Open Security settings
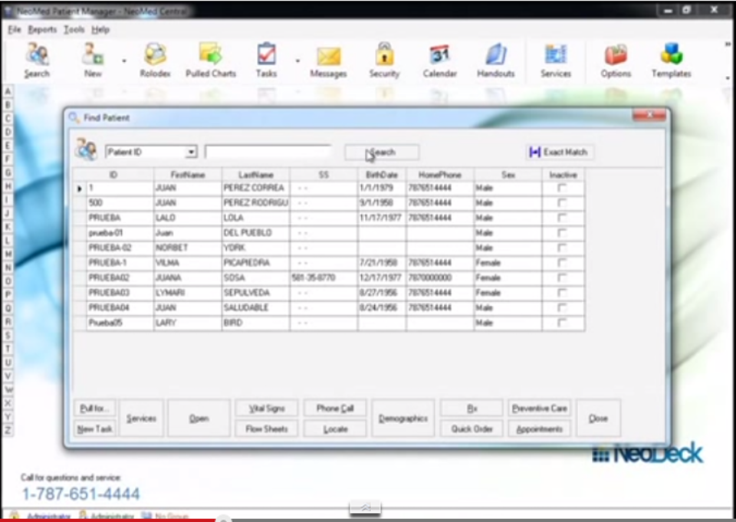The height and width of the screenshot is (522, 736). (x=384, y=58)
